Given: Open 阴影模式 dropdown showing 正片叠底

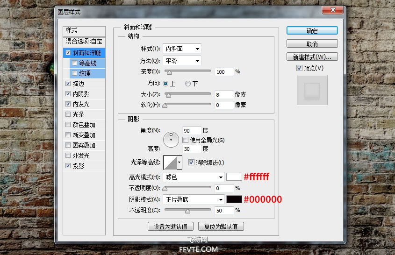Looking at the screenshot, I should [x=194, y=199].
